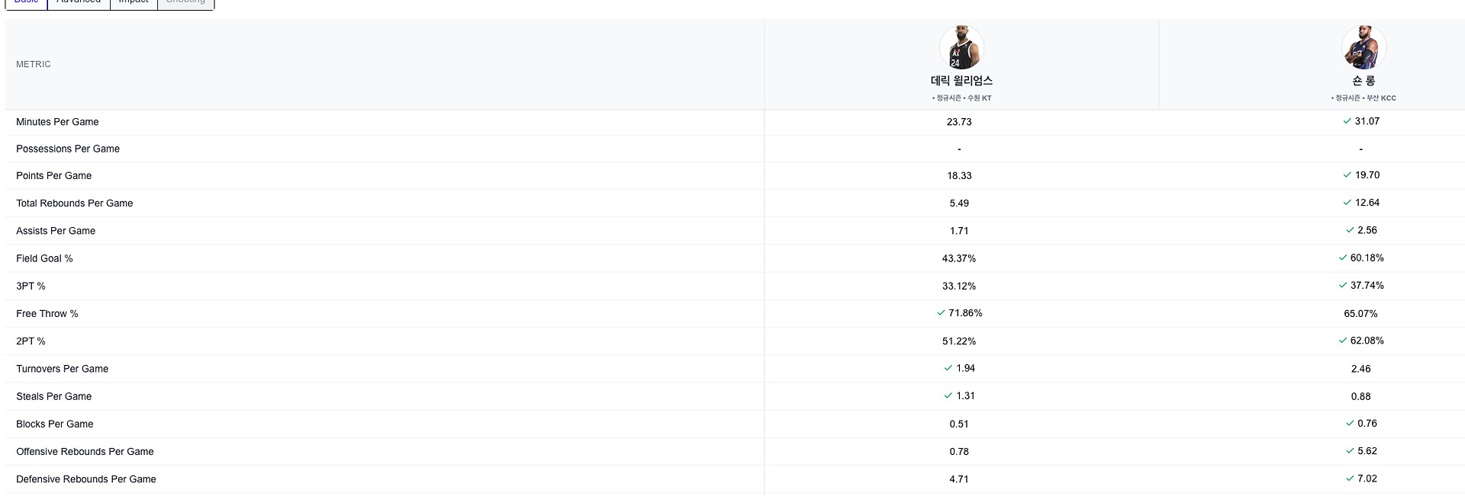The width and height of the screenshot is (1465, 496).
Task: Switch to the Advanced stats tab
Action: click(x=79, y=2)
